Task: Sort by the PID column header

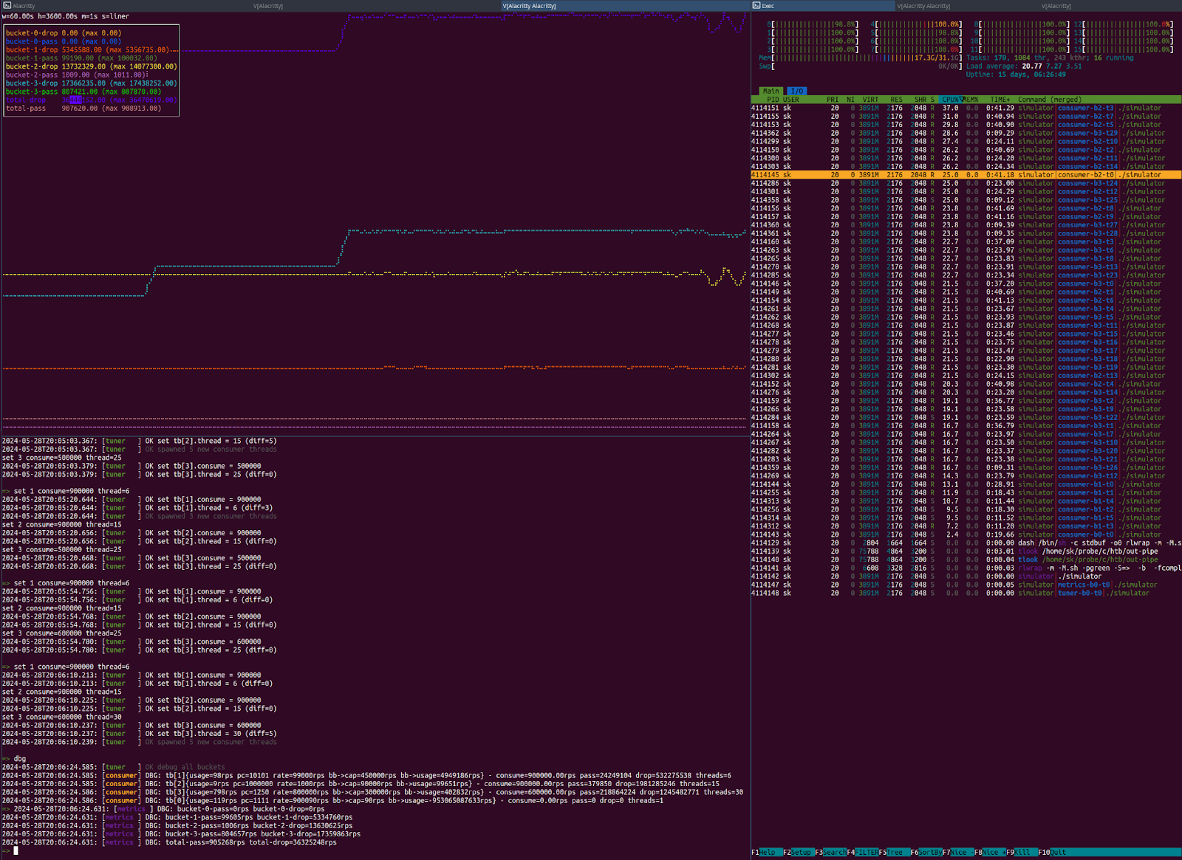Action: coord(772,100)
